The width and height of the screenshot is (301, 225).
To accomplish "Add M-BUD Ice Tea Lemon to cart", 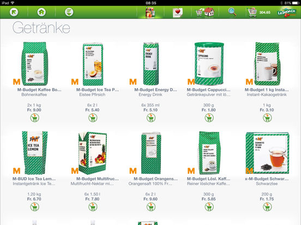I will point(35,207).
